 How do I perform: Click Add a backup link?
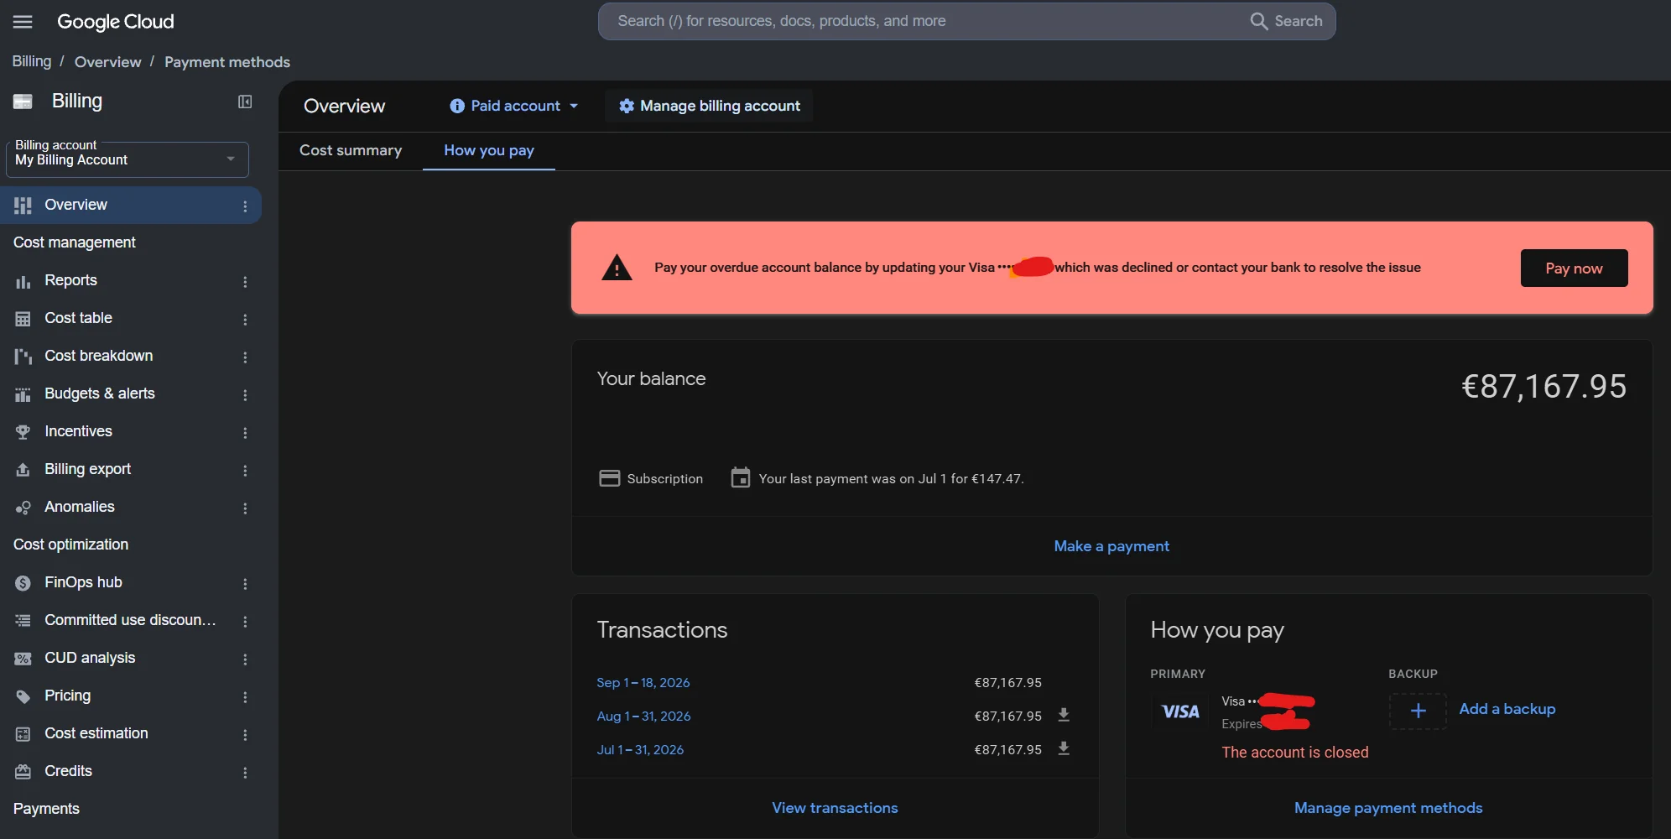(x=1507, y=709)
